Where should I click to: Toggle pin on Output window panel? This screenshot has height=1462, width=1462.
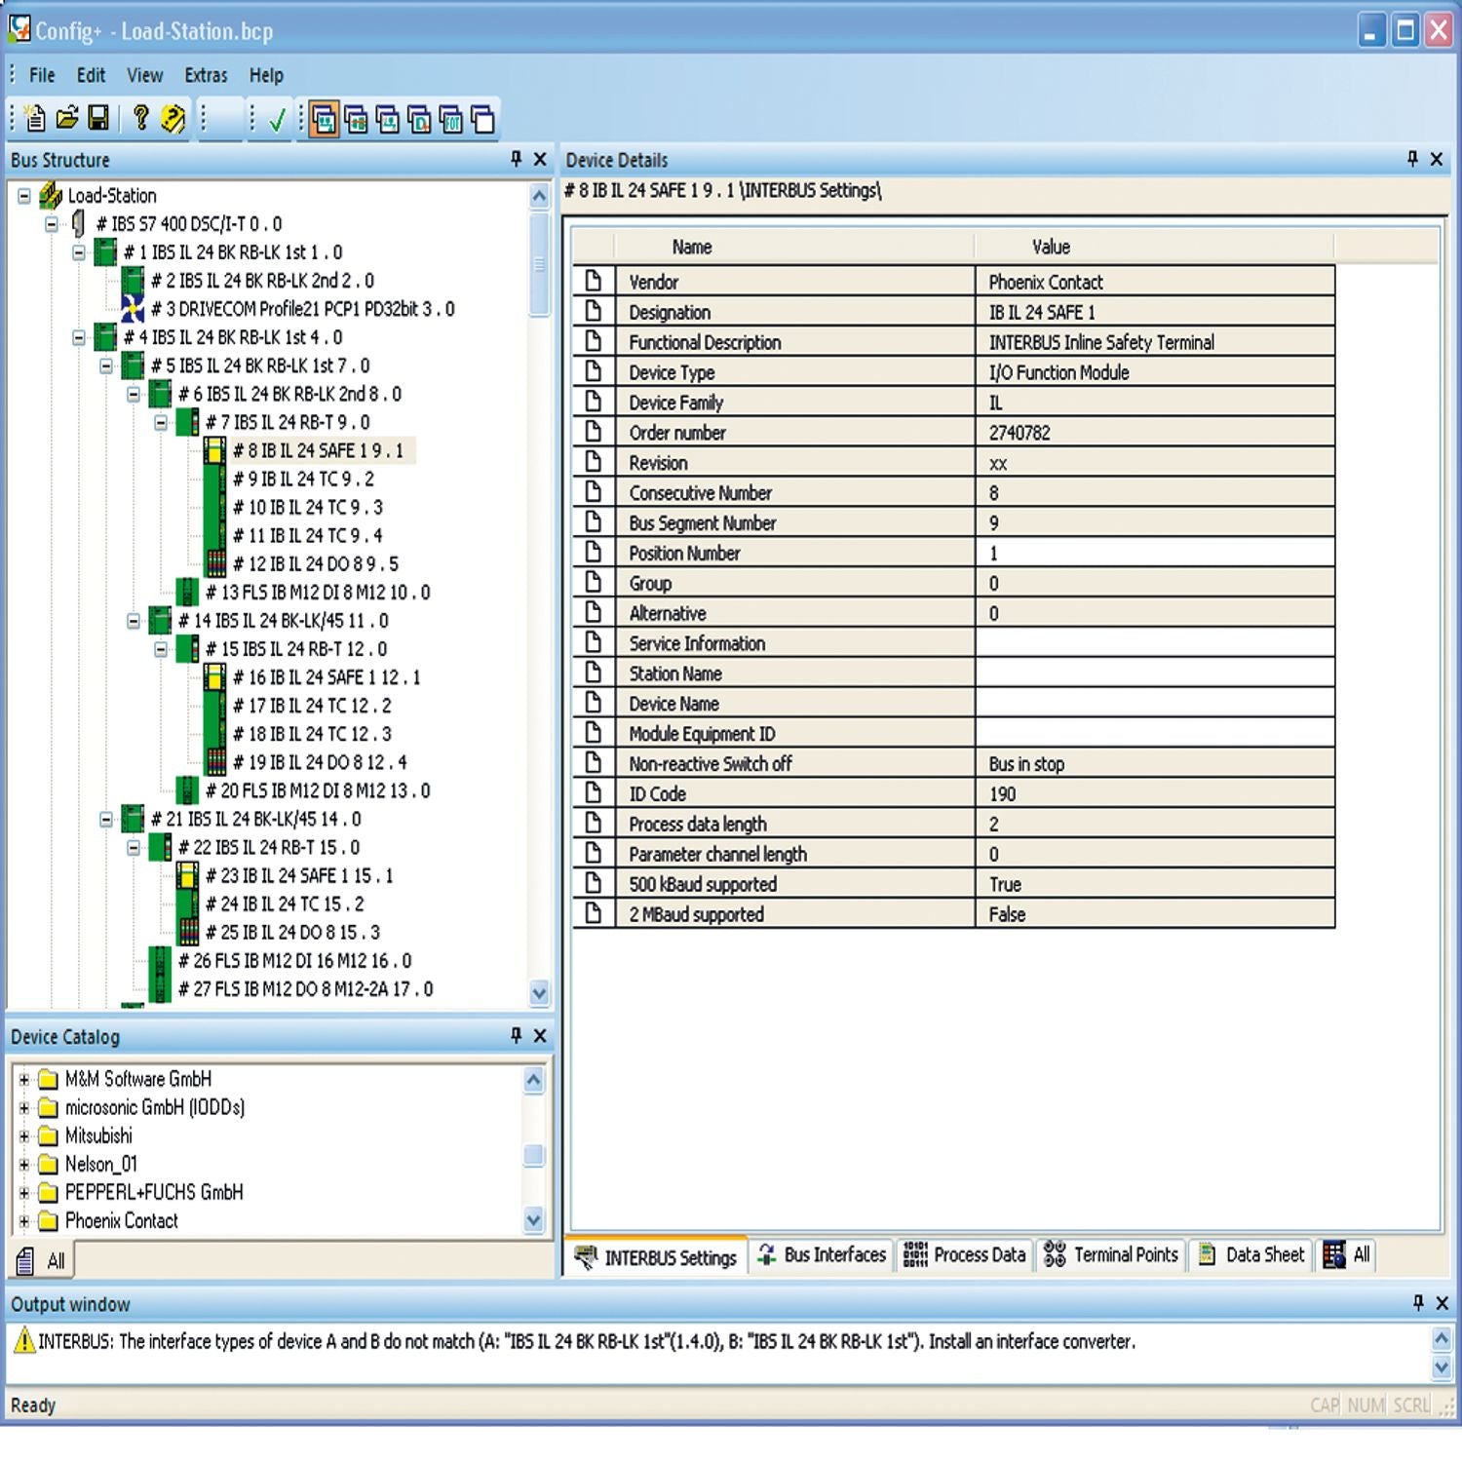point(1418,1302)
